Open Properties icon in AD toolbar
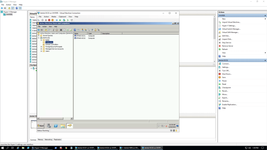This screenshot has height=150, width=267. 64,30
